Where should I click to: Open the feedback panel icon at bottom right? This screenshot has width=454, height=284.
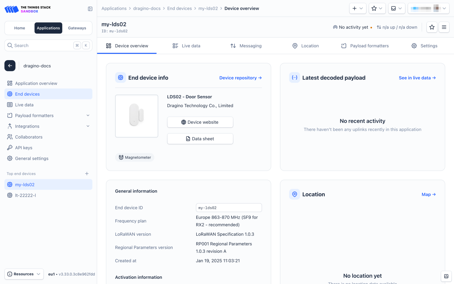pos(446,276)
